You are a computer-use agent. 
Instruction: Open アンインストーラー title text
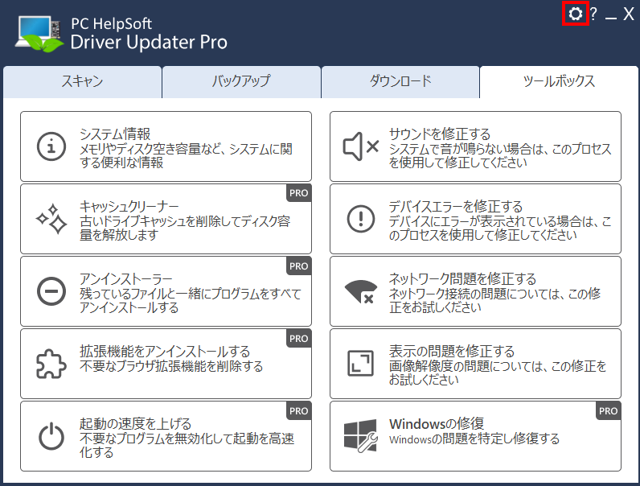[126, 279]
